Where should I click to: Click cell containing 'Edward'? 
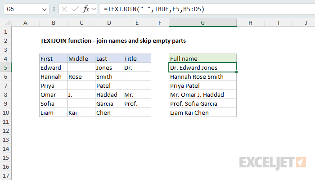pos(54,67)
